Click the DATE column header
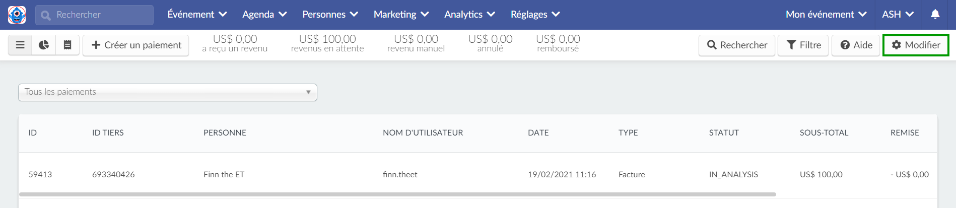This screenshot has height=208, width=956. pyautogui.click(x=538, y=133)
